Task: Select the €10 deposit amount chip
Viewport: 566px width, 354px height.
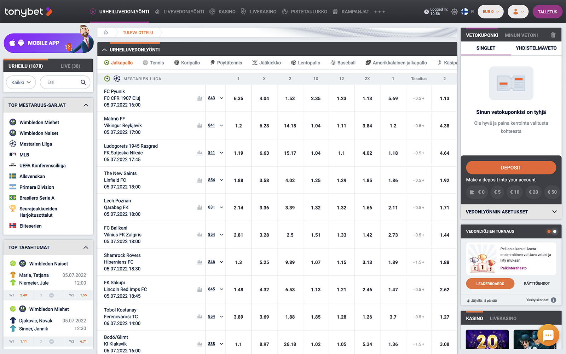Action: [515, 192]
